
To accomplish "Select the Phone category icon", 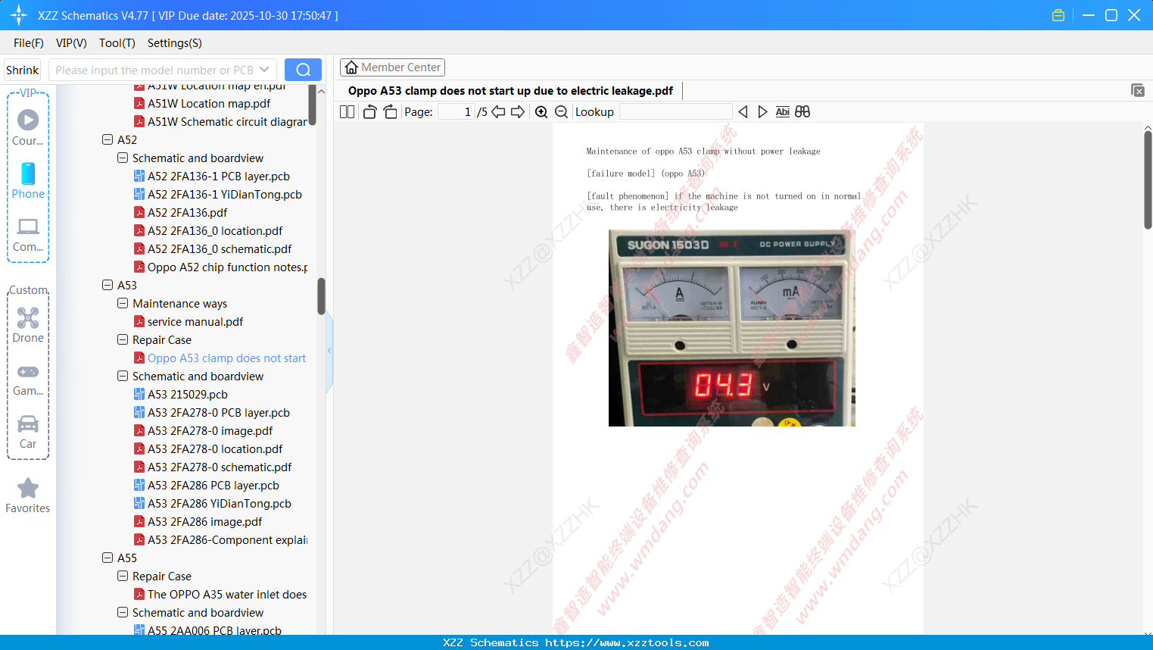I will point(28,180).
